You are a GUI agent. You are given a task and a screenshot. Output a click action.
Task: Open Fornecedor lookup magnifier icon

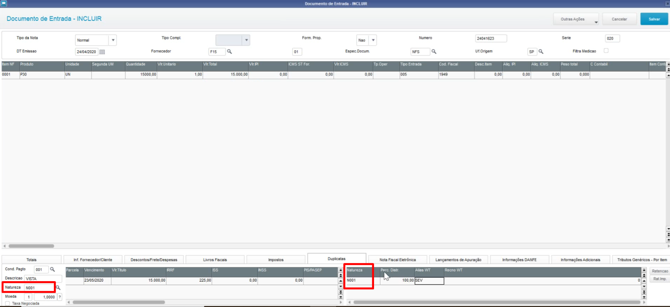pos(229,52)
